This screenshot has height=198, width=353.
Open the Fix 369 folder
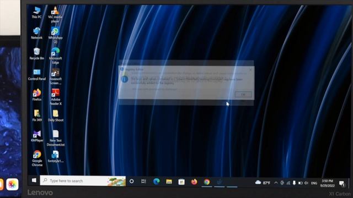click(37, 116)
